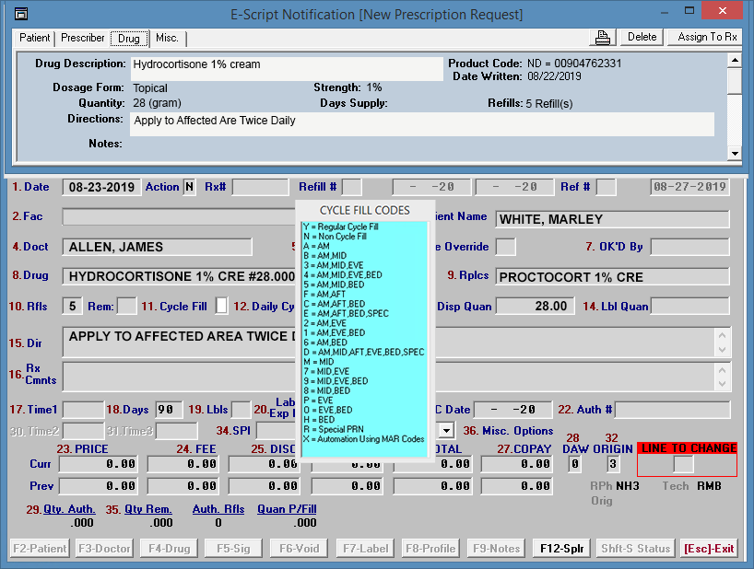This screenshot has height=569, width=754.
Task: Open the Patient tab
Action: (x=35, y=39)
